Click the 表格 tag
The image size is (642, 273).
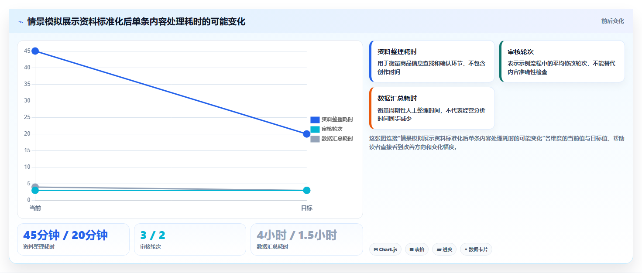tap(417, 249)
